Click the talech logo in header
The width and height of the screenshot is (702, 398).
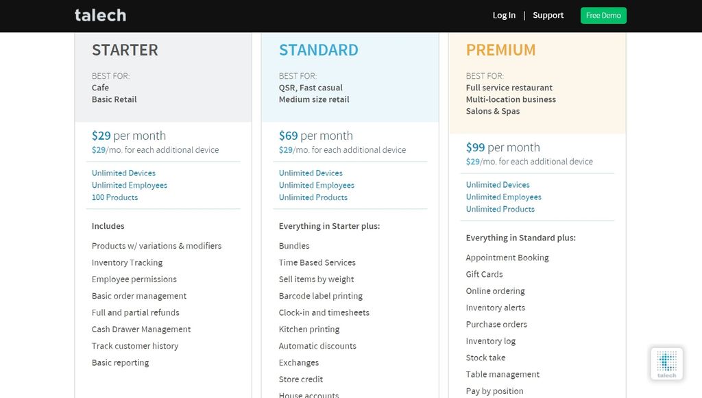pyautogui.click(x=100, y=15)
